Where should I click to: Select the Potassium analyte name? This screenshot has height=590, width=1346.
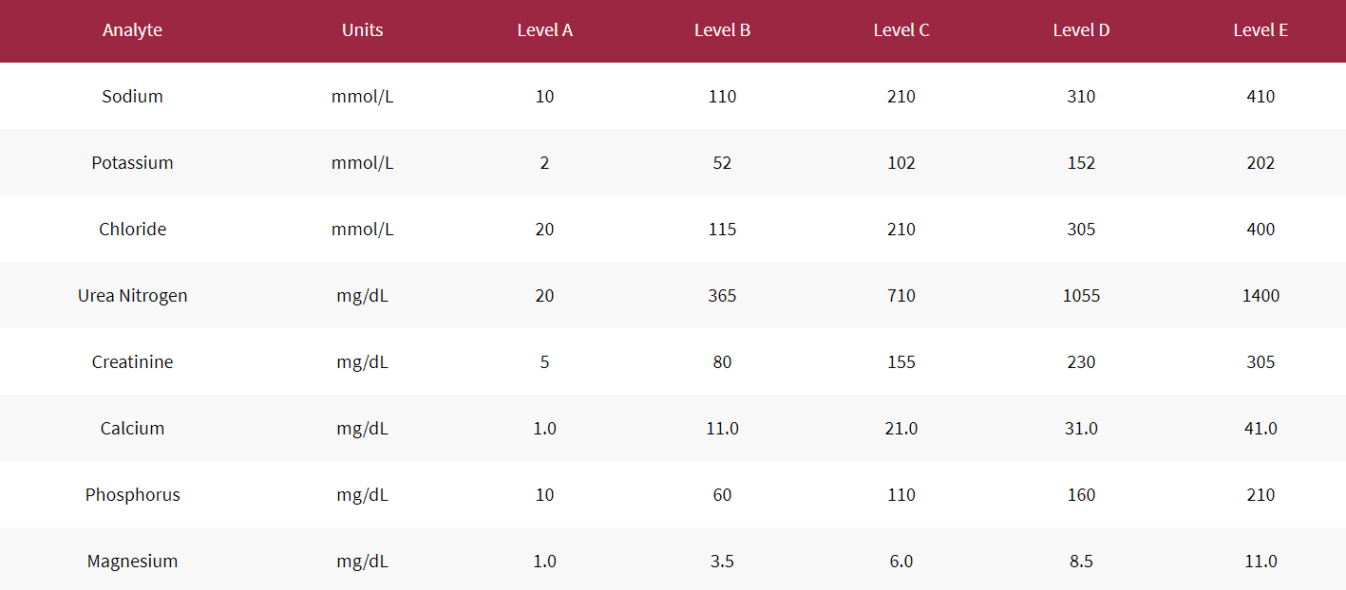[132, 163]
